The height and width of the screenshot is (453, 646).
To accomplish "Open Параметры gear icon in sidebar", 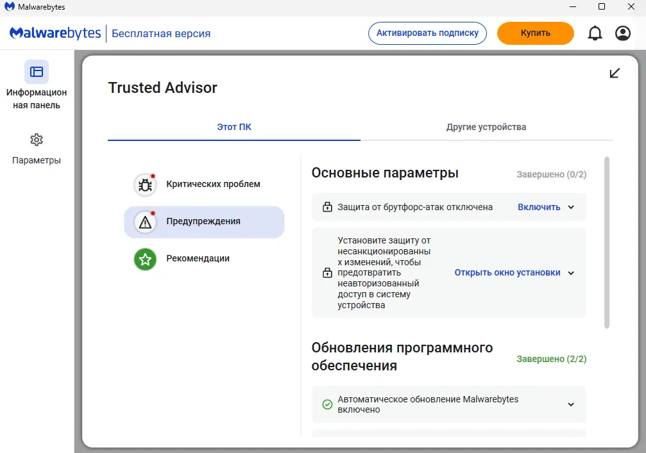I will click(x=37, y=140).
